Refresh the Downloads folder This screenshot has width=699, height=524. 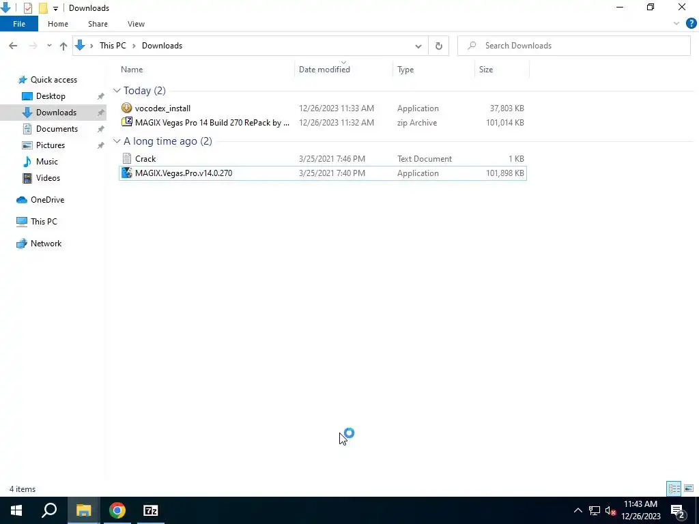[439, 46]
